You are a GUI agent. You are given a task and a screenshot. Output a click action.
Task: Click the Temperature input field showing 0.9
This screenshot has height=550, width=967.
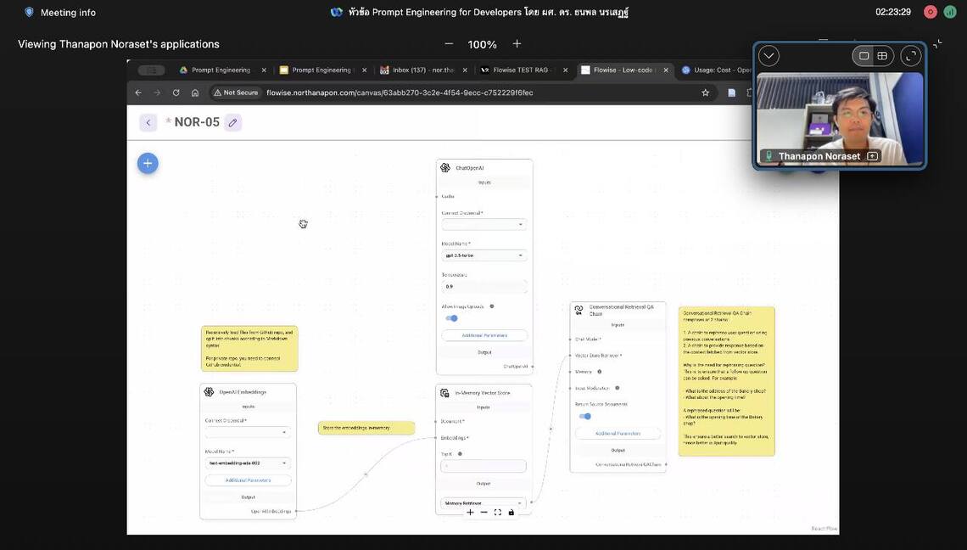[x=484, y=287]
